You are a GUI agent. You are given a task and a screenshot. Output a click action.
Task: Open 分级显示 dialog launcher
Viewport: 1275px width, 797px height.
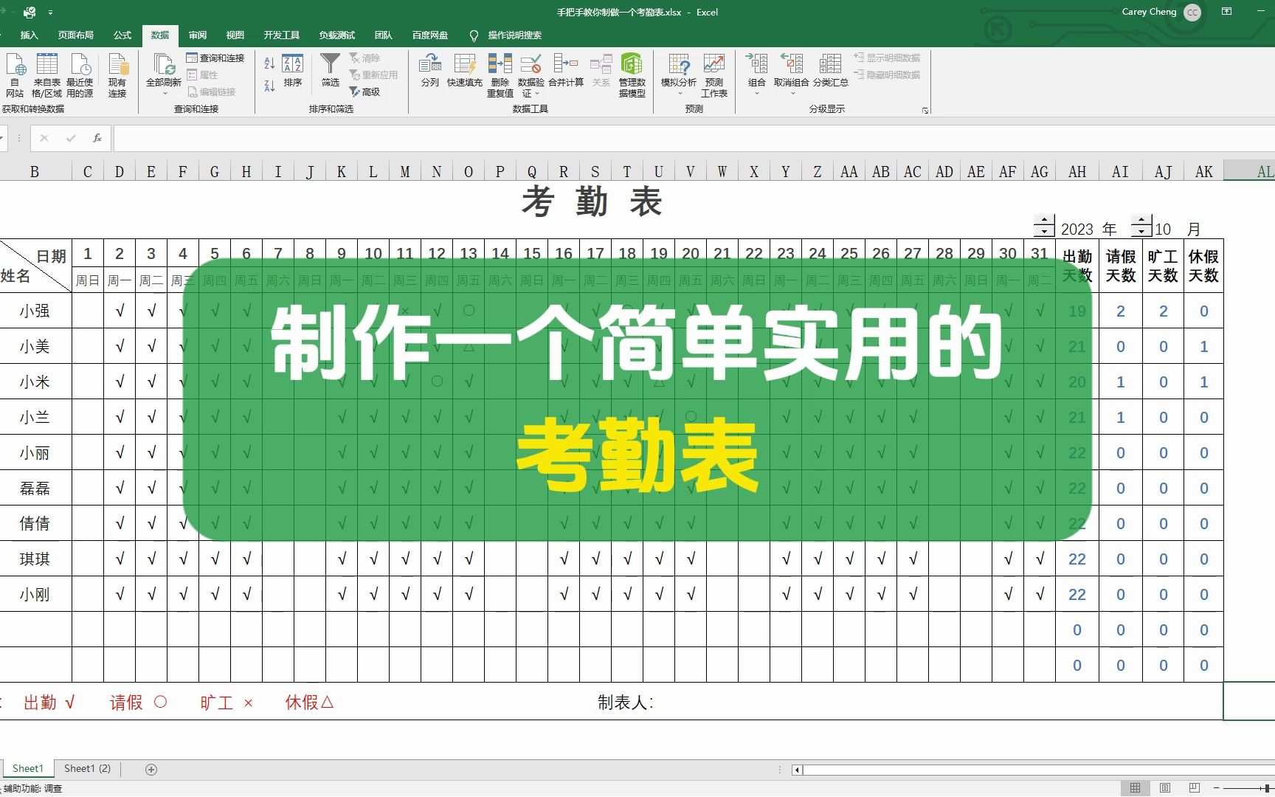[925, 111]
